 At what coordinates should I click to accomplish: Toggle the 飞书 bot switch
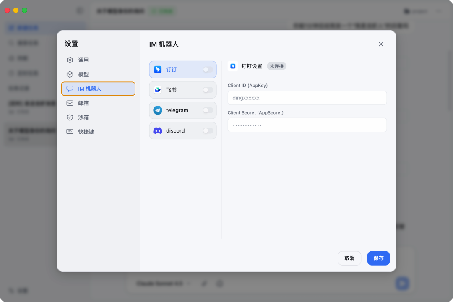click(207, 90)
